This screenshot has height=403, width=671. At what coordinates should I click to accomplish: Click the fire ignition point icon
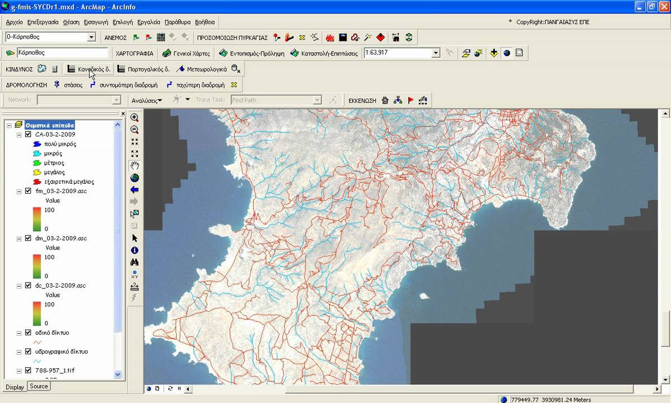(x=277, y=38)
